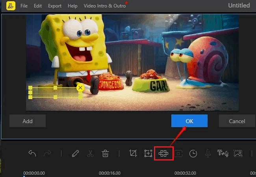
Task: Open the Help menu
Action: (x=72, y=6)
